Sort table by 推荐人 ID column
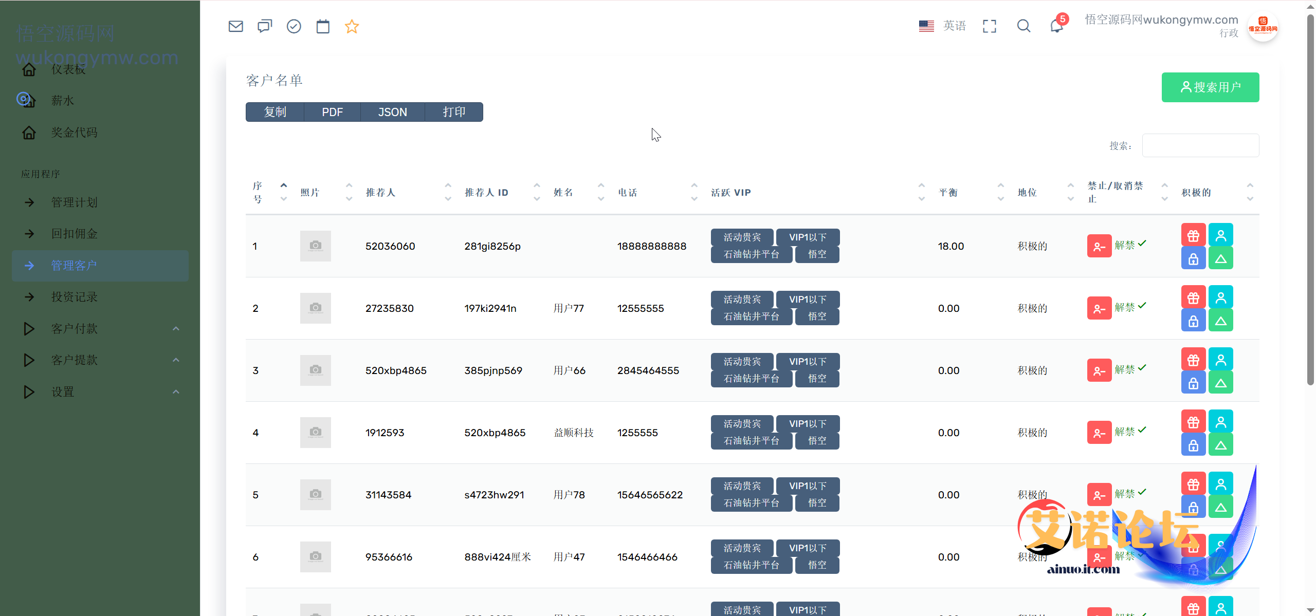The height and width of the screenshot is (616, 1316). tap(502, 192)
